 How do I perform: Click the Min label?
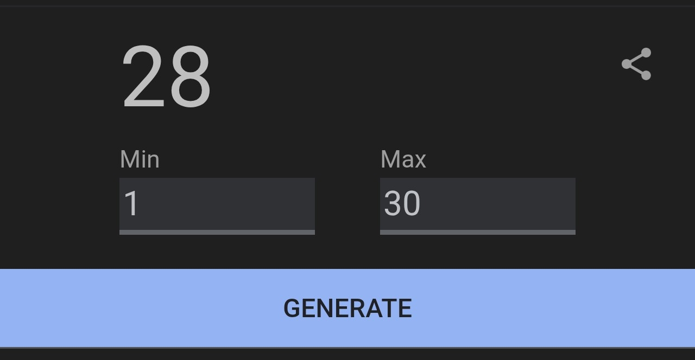[x=140, y=159]
